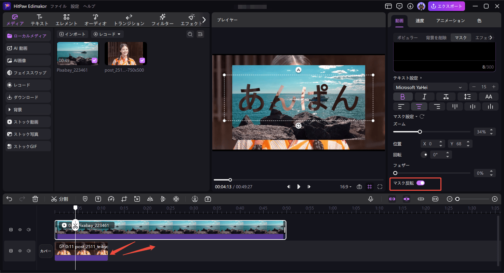The width and height of the screenshot is (504, 273).
Task: Click the AA letter case button
Action: coord(489,97)
